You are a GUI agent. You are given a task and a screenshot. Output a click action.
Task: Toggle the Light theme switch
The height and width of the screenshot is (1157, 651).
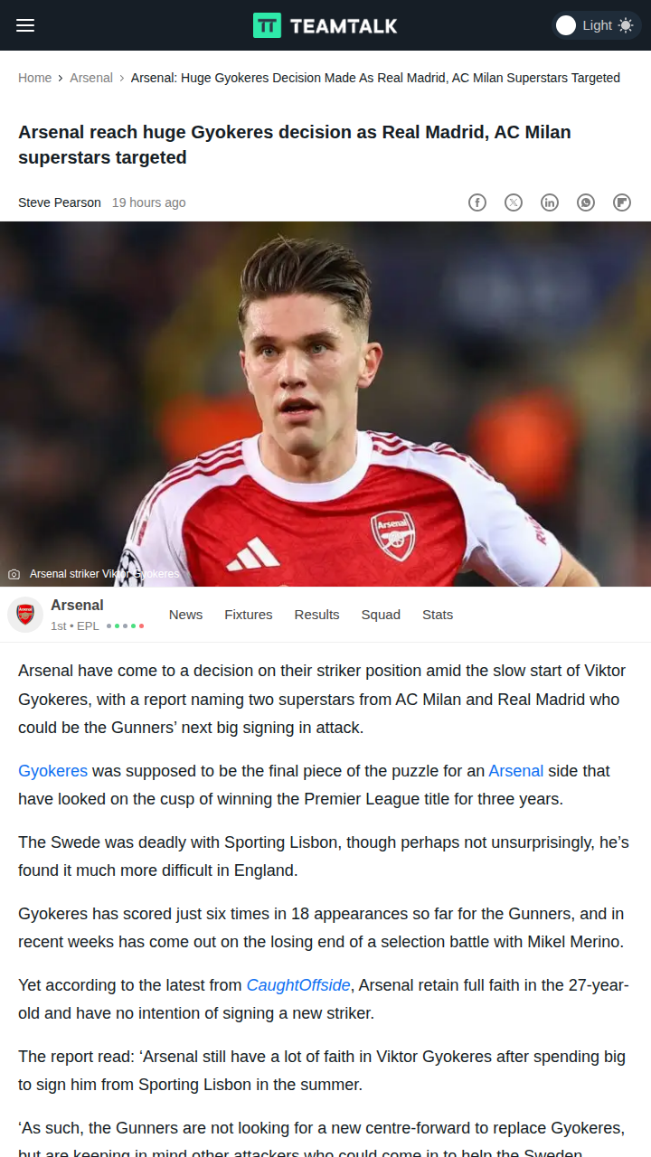[595, 25]
